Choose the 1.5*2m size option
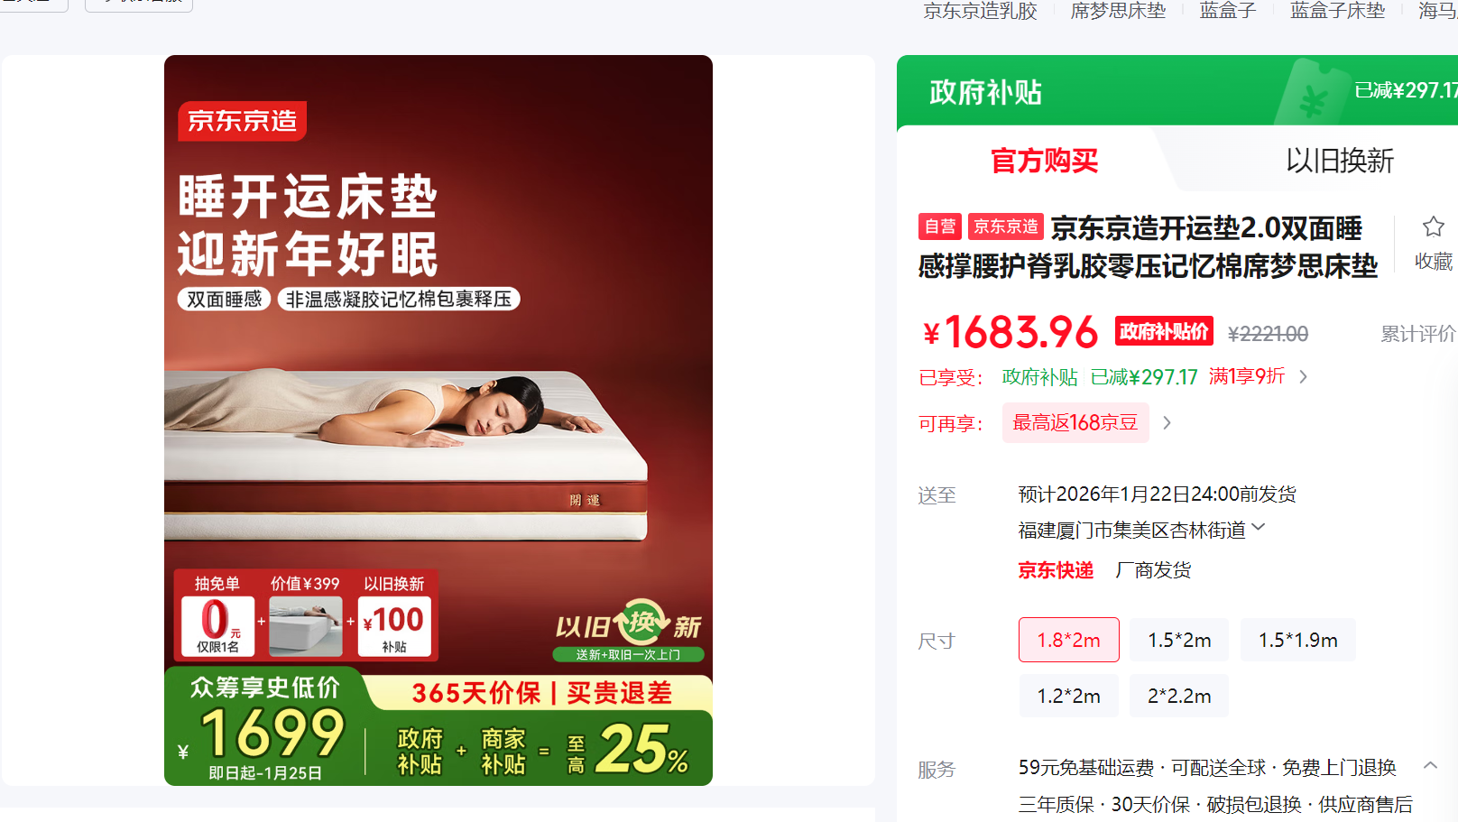The width and height of the screenshot is (1458, 822). pos(1179,640)
